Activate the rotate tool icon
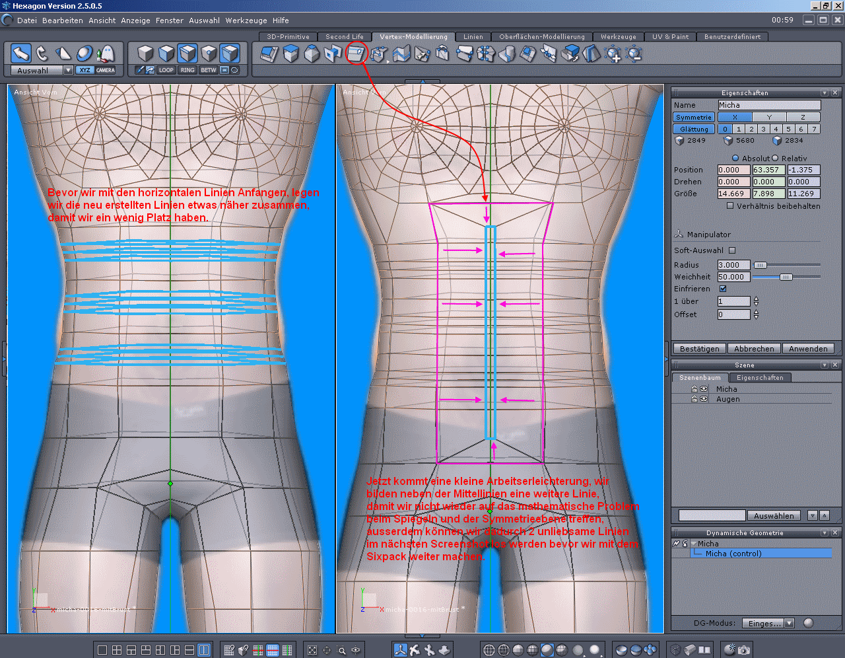The height and width of the screenshot is (658, 845). [42, 53]
